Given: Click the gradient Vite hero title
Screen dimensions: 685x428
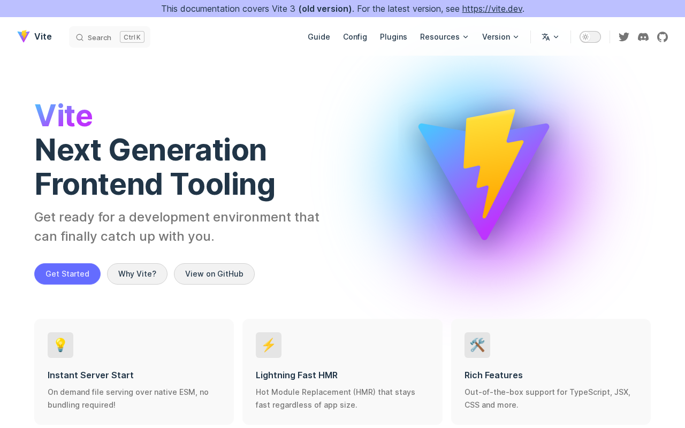Looking at the screenshot, I should click(x=64, y=116).
